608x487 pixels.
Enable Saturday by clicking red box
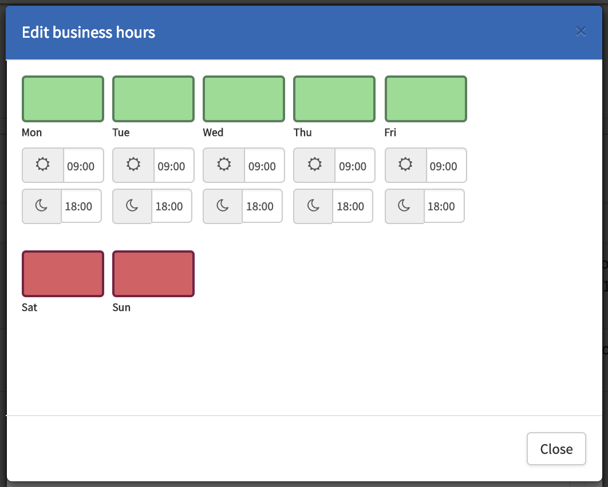63,274
